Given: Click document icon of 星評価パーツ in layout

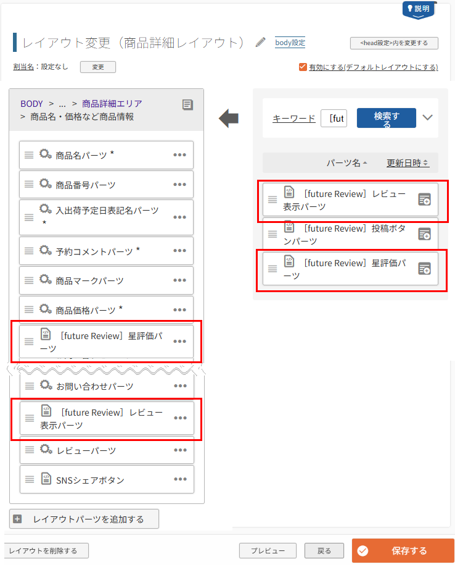Looking at the screenshot, I should tap(46, 334).
